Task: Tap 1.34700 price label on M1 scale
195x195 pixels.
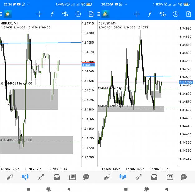Action: pyautogui.click(x=88, y=33)
